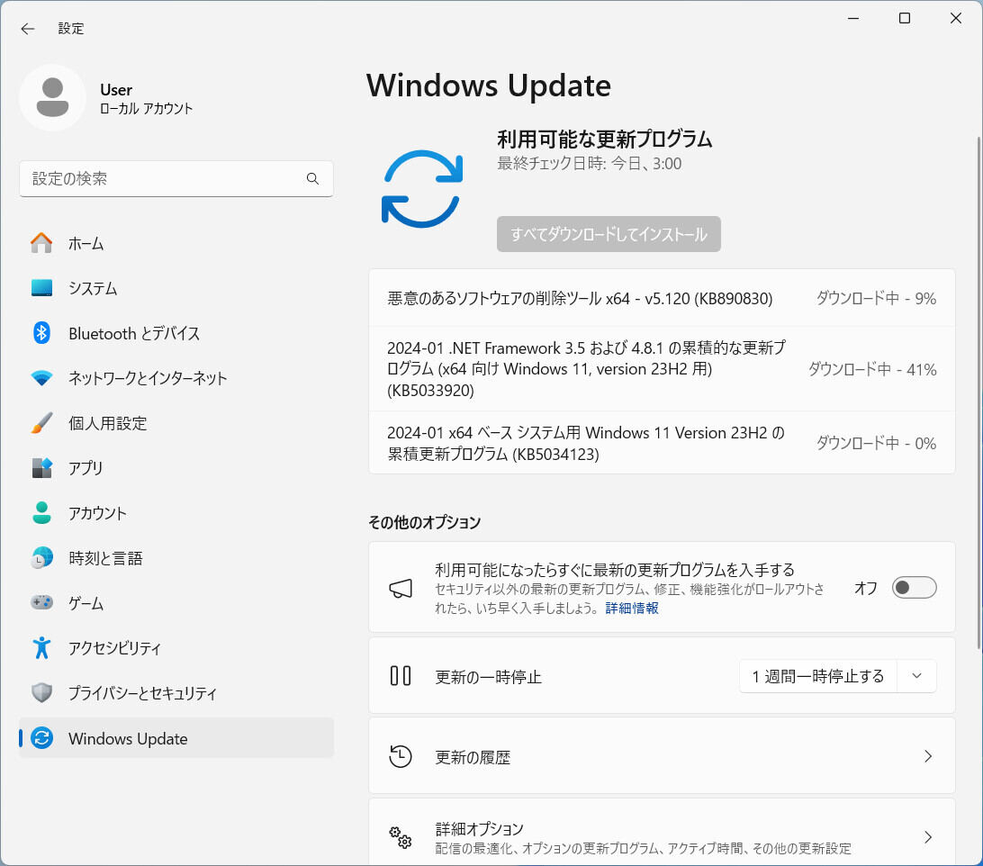Click the gamepad icon beside ゲーム
Image resolution: width=983 pixels, height=866 pixels.
(41, 602)
